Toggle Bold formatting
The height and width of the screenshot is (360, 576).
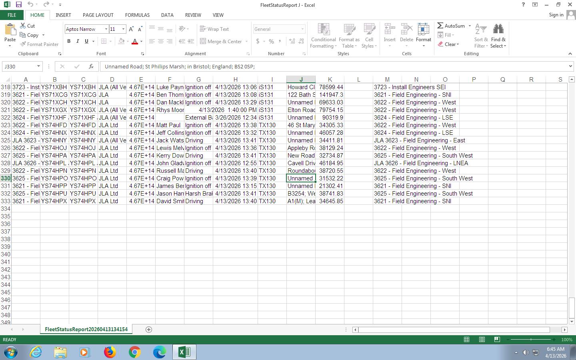[x=69, y=41]
